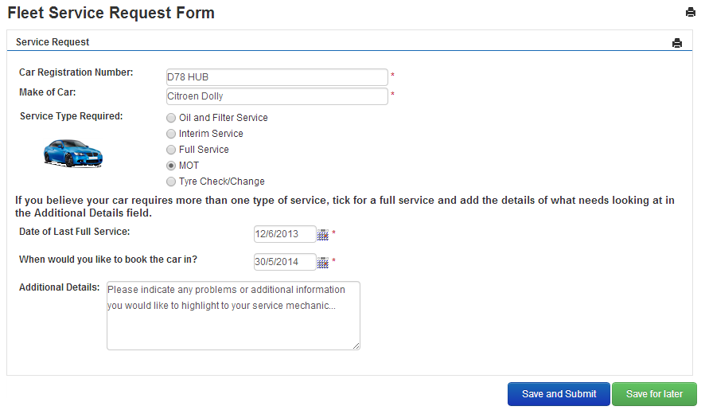Open calendar picker for car booking date
Image resolution: width=705 pixels, height=410 pixels.
[323, 262]
